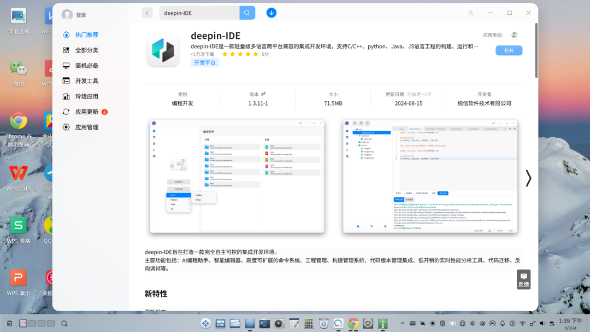Open Chrome desktop shortcut
Screen dimensions: 590x332
point(18,130)
